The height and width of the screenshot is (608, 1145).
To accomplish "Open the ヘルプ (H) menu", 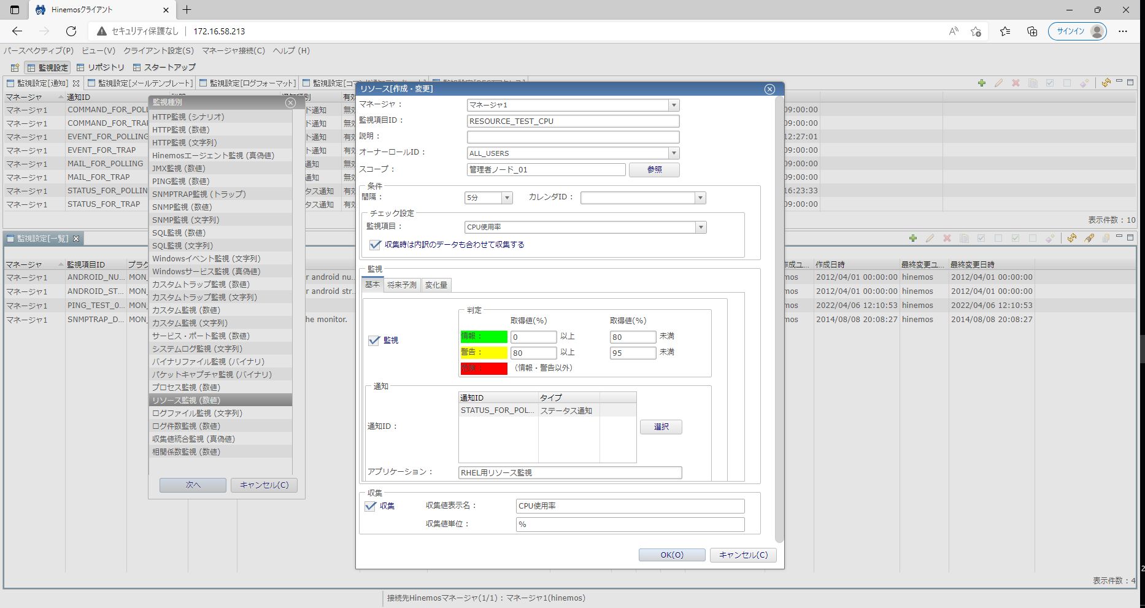I will click(291, 51).
